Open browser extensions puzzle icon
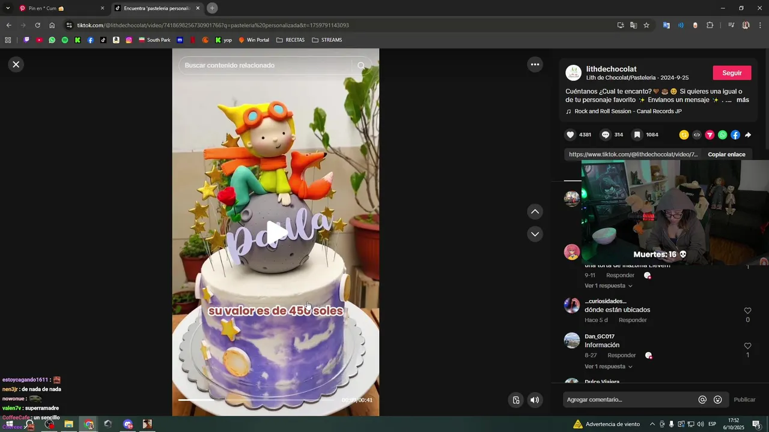769x432 pixels. [710, 25]
